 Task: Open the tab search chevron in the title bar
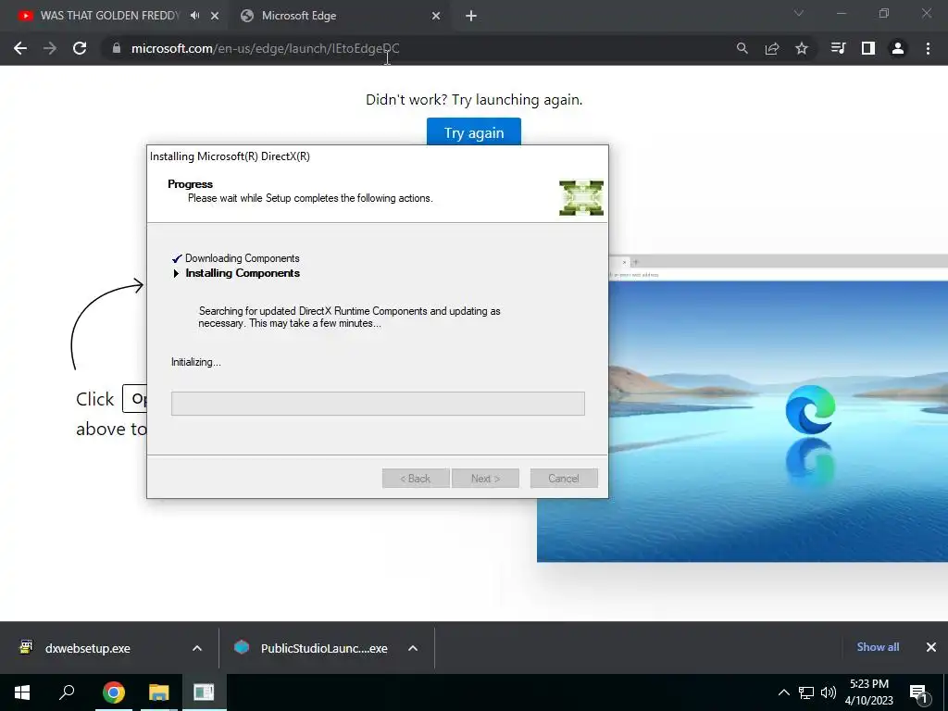coord(799,13)
